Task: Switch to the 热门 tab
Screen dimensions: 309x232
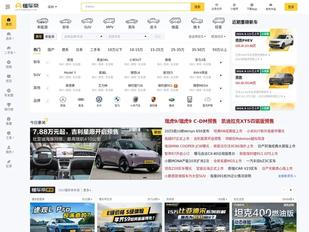Action: (37, 50)
